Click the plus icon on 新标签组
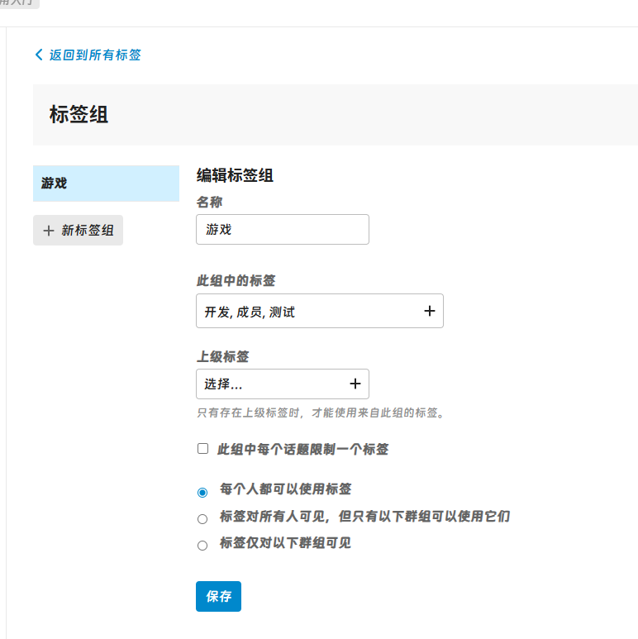638x639 pixels. coord(49,231)
